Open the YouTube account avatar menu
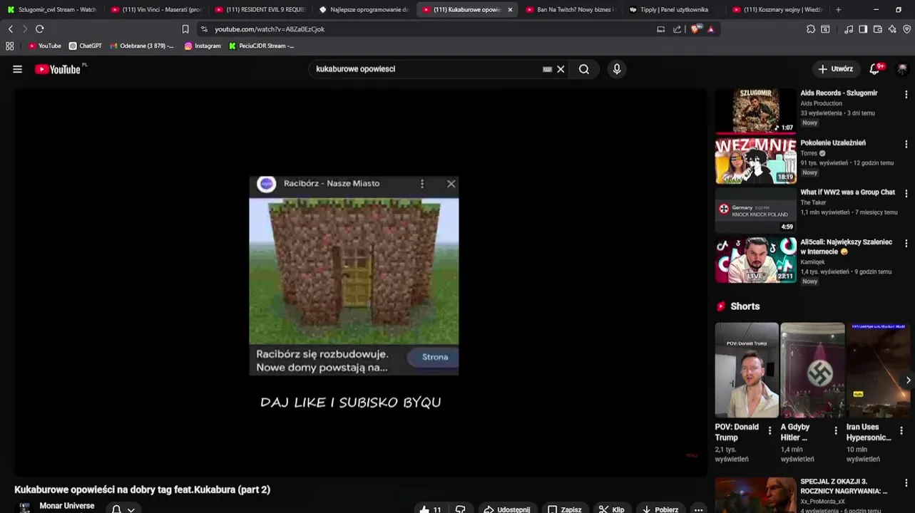The image size is (915, 513). [x=902, y=69]
